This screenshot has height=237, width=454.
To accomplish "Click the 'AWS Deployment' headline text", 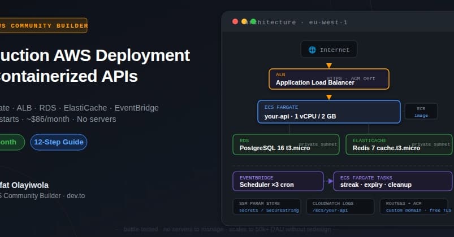I will pyautogui.click(x=122, y=55).
